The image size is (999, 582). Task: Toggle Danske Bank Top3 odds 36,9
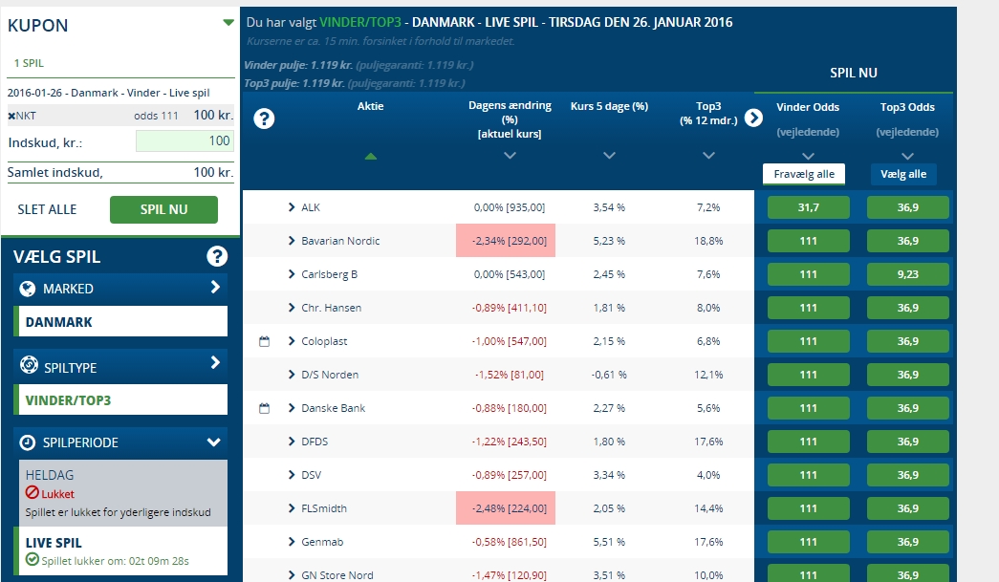(x=908, y=408)
